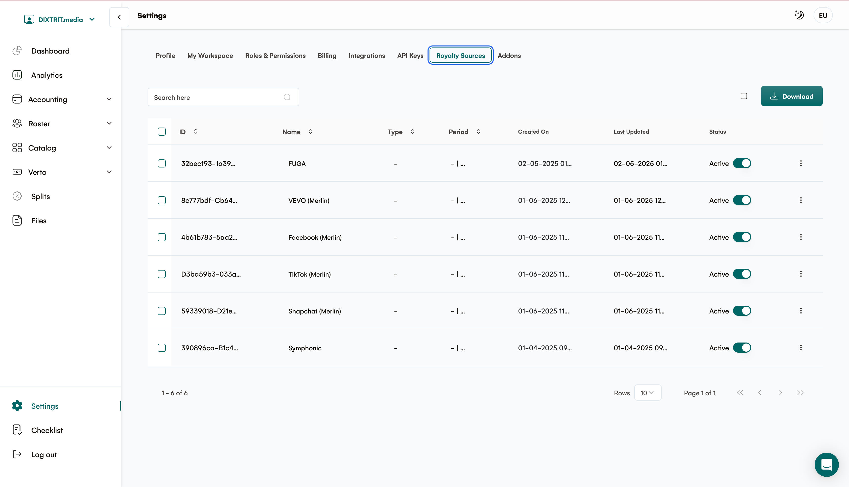Screen dimensions: 849x487
Task: Open the more options menu for Facebook (Merlin)
Action: tap(801, 237)
